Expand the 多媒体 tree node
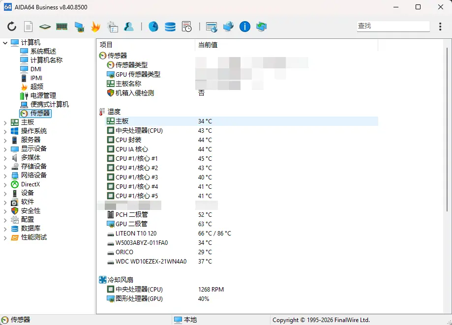The image size is (452, 325). (5, 158)
